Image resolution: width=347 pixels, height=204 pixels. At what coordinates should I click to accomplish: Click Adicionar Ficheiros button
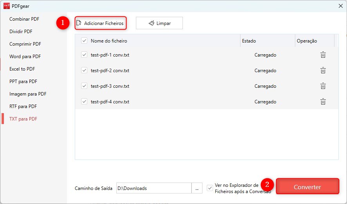click(x=101, y=23)
